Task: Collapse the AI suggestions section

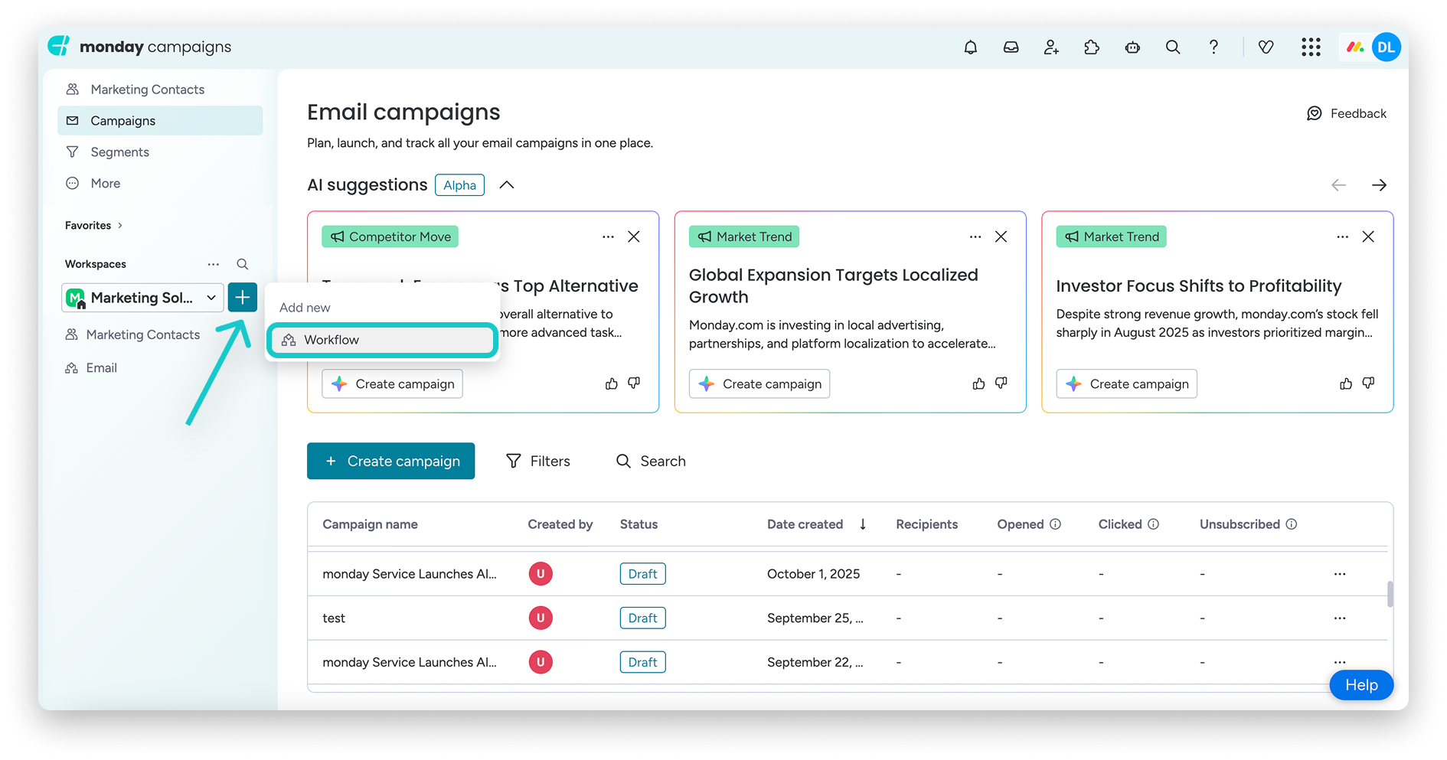Action: (x=506, y=185)
